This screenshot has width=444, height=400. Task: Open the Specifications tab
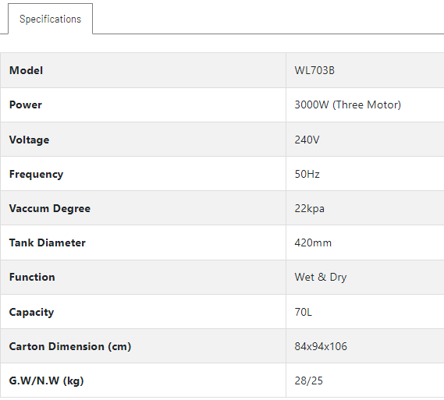50,19
